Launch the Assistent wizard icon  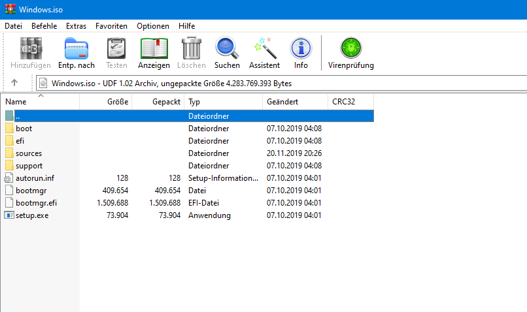coord(265,48)
